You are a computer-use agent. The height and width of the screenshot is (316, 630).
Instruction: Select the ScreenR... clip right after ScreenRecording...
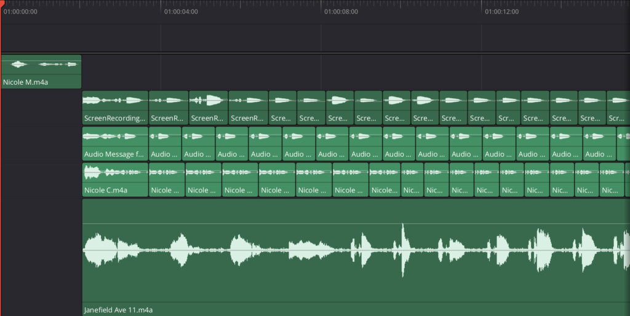click(x=169, y=108)
